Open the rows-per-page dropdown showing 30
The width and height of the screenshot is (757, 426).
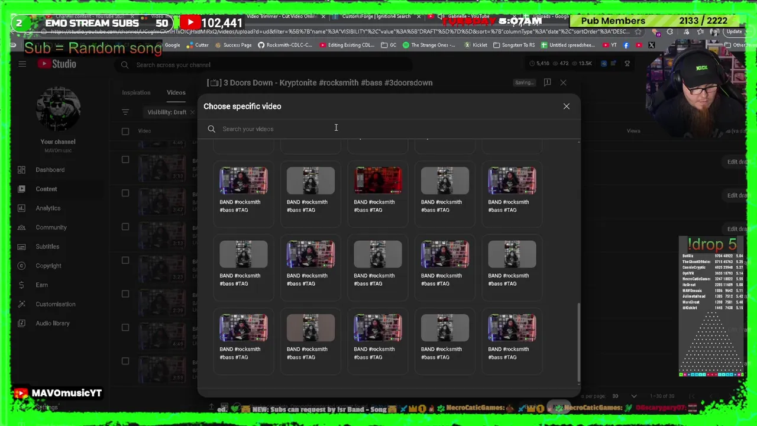(x=625, y=396)
